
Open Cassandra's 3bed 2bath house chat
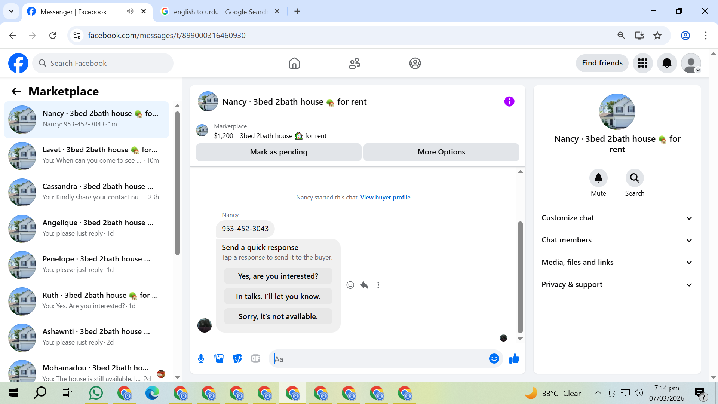pyautogui.click(x=87, y=192)
